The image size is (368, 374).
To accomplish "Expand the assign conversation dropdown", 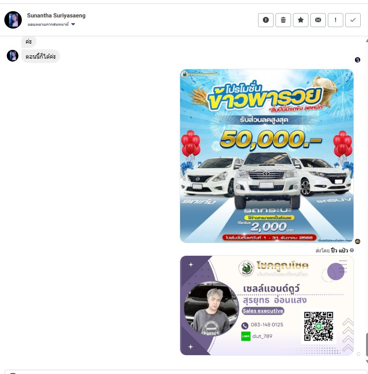I will [51, 24].
